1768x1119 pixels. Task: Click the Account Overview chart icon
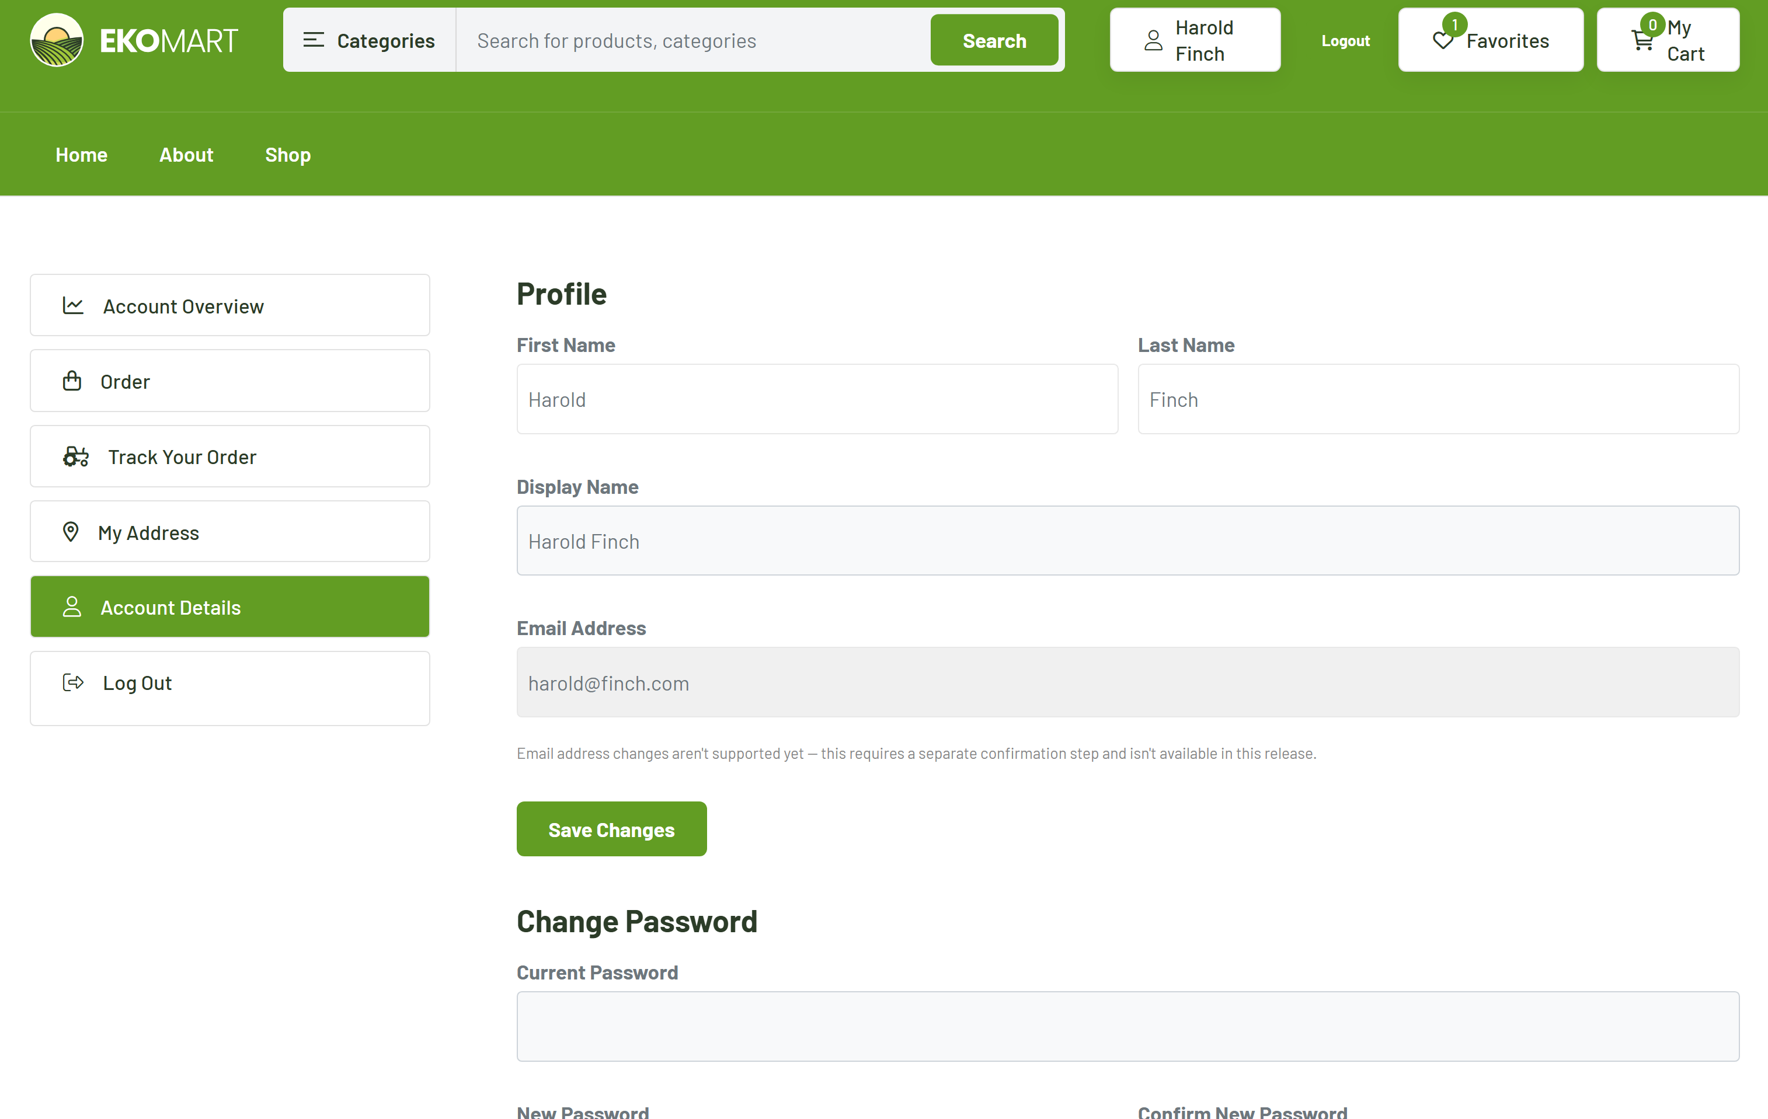(x=74, y=305)
